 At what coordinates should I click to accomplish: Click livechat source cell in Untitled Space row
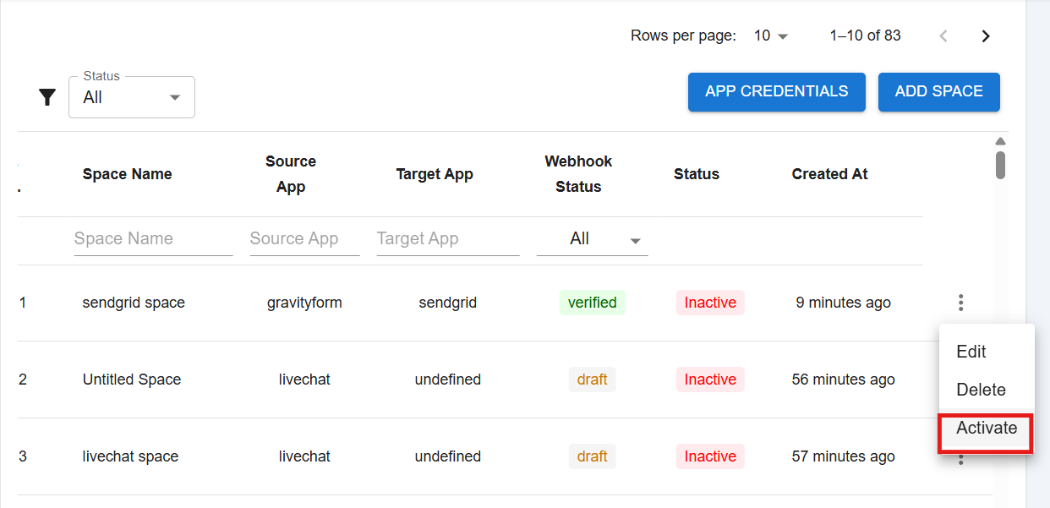304,380
